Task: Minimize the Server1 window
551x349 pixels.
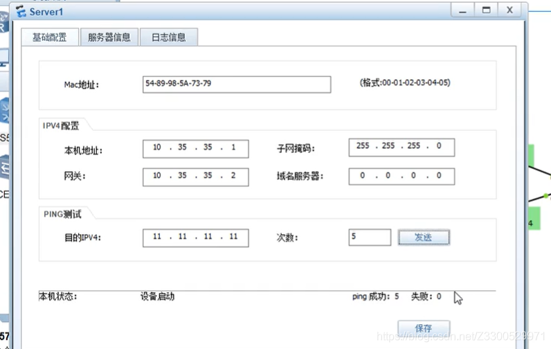Action: pyautogui.click(x=463, y=10)
